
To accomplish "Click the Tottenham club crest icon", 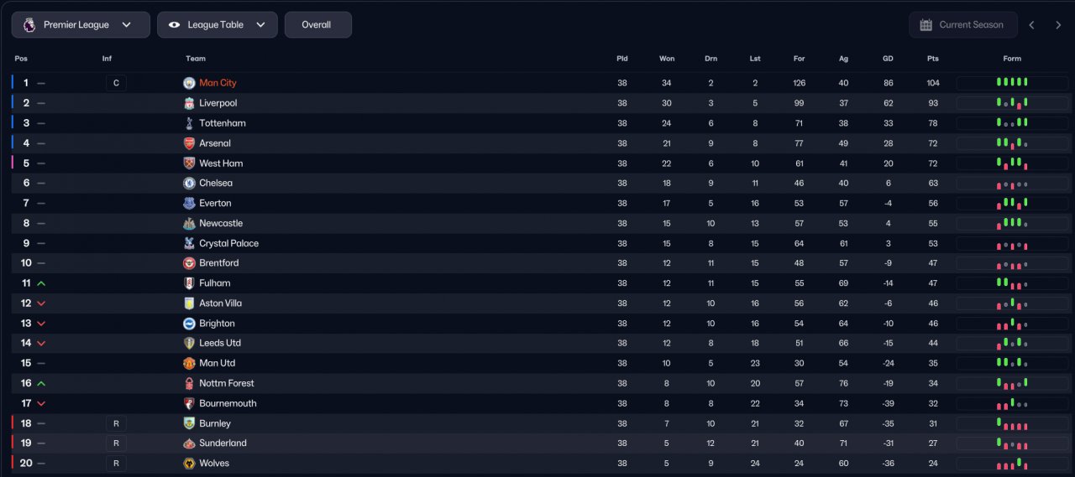I will tap(189, 123).
